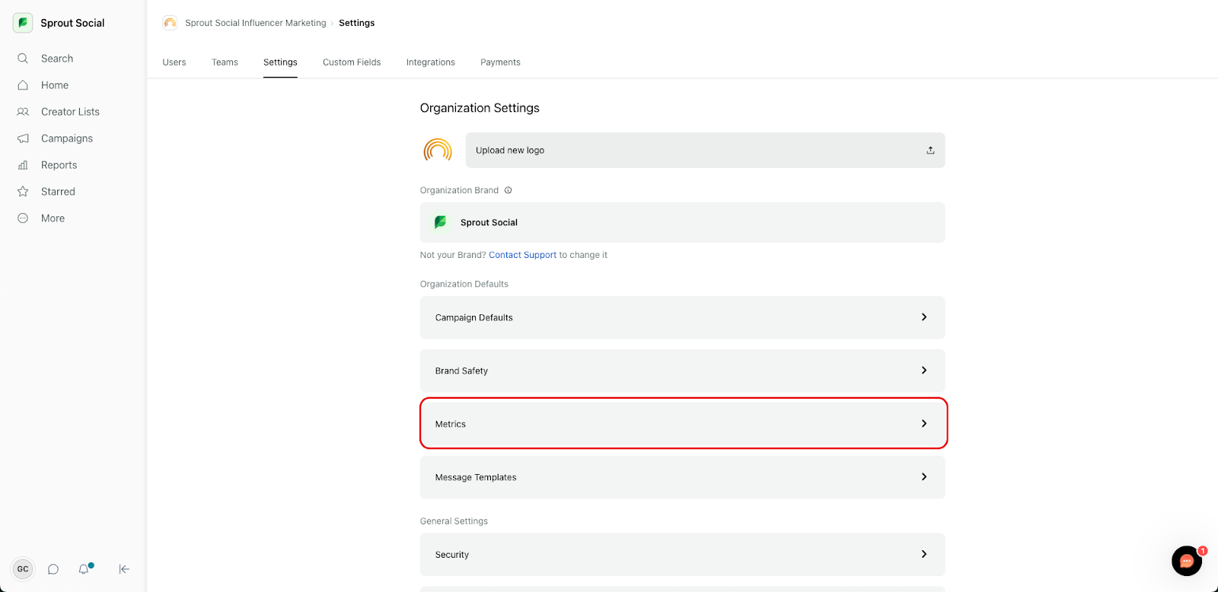Click the Campaigns megaphone icon
1218x592 pixels.
click(x=23, y=138)
